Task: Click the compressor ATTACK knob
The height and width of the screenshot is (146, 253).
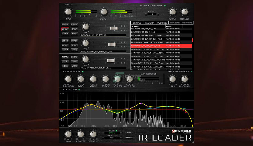Action: click(93, 79)
